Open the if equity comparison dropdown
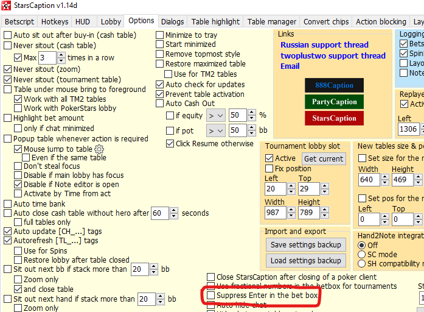The image size is (424, 312). [x=216, y=116]
